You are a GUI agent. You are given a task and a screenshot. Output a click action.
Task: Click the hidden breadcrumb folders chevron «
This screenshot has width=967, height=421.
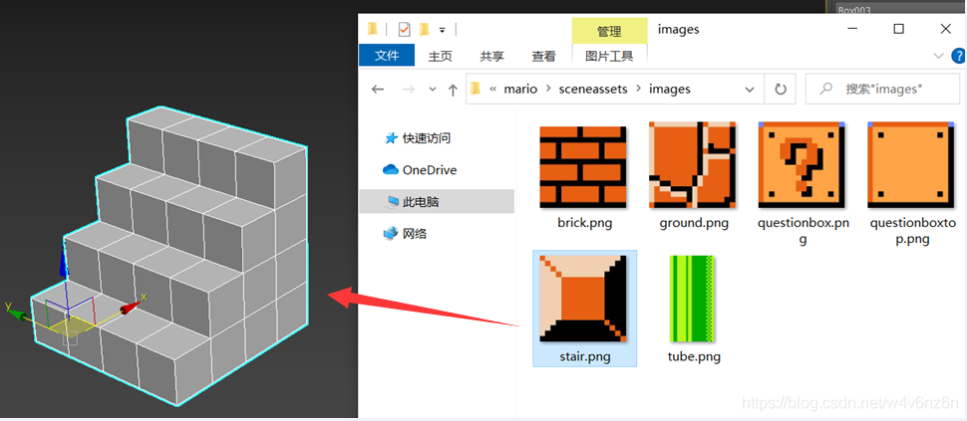(493, 90)
